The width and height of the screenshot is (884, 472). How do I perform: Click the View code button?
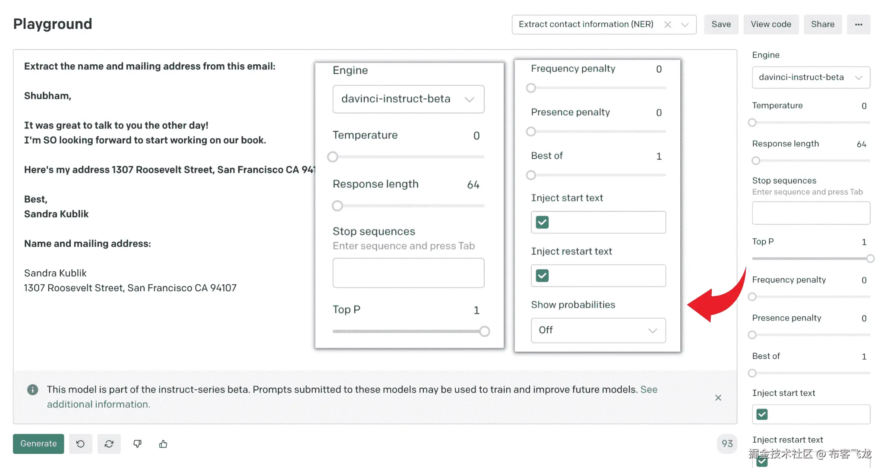coord(770,25)
